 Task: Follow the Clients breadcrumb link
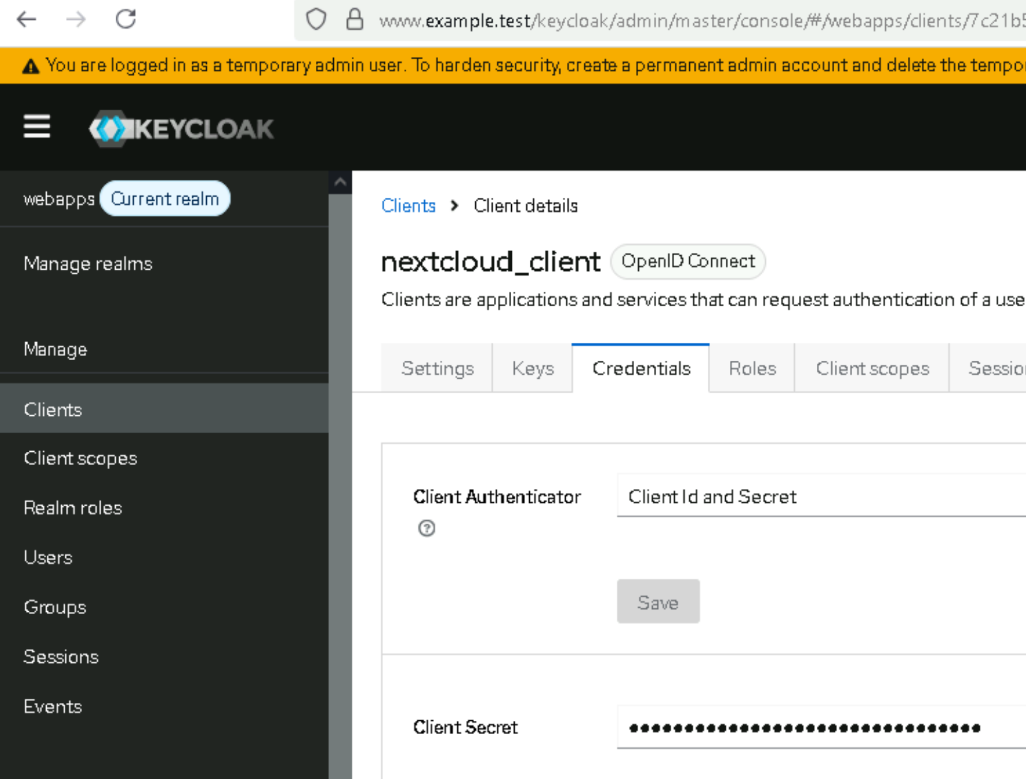tap(408, 206)
